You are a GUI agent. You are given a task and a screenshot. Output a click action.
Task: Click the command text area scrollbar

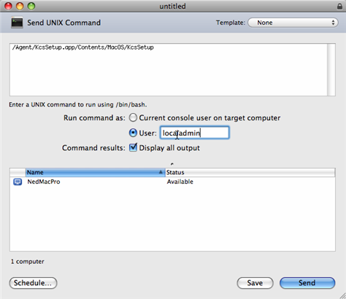[x=331, y=69]
